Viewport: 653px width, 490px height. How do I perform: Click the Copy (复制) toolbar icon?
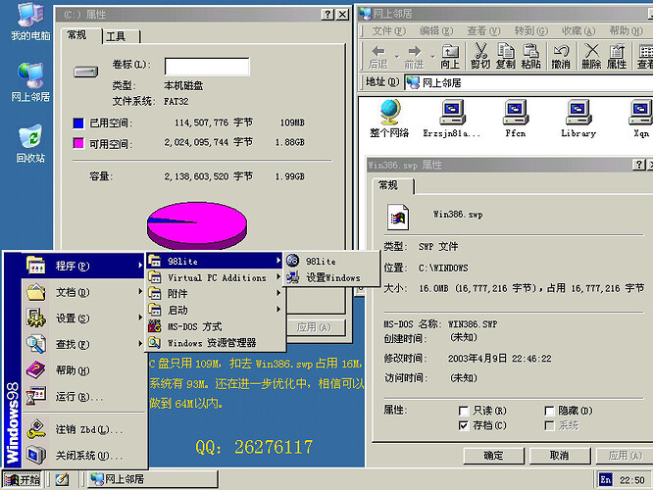[506, 57]
